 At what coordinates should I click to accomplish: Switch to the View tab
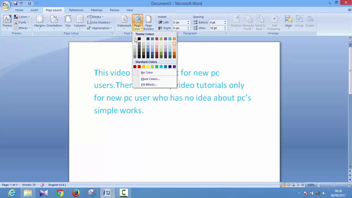(130, 10)
